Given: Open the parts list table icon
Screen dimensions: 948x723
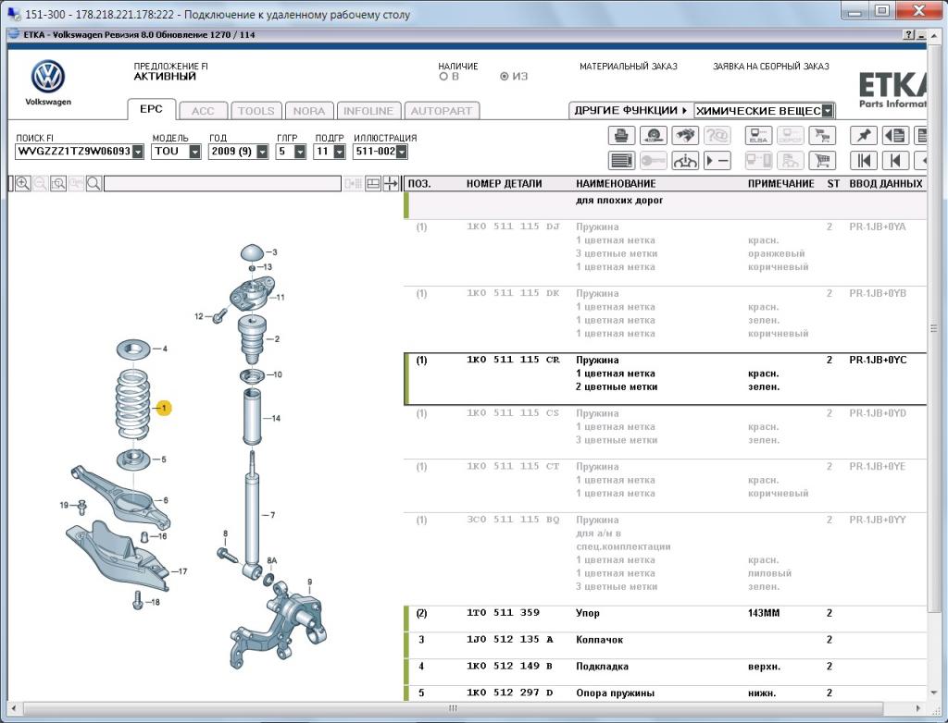Looking at the screenshot, I should [621, 161].
